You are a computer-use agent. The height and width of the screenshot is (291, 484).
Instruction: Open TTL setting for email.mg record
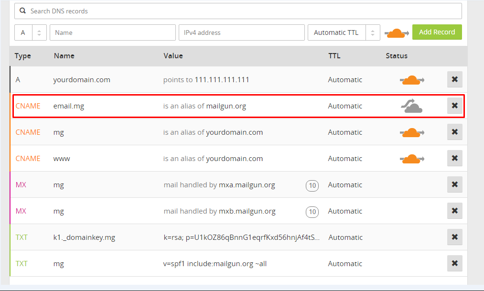pyautogui.click(x=345, y=106)
